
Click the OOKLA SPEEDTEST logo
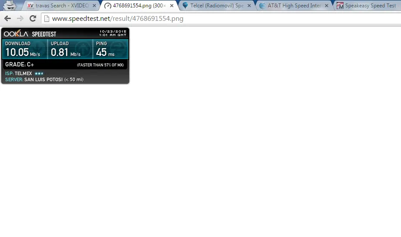coord(30,34)
